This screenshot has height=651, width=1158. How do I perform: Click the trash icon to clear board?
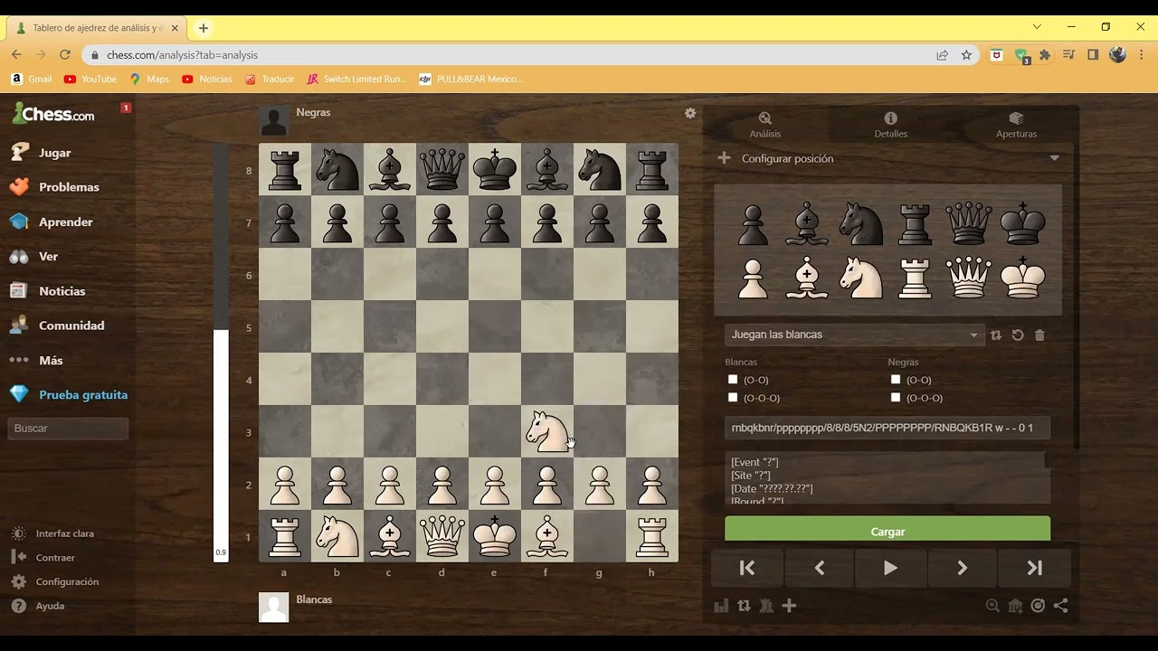coord(1039,335)
